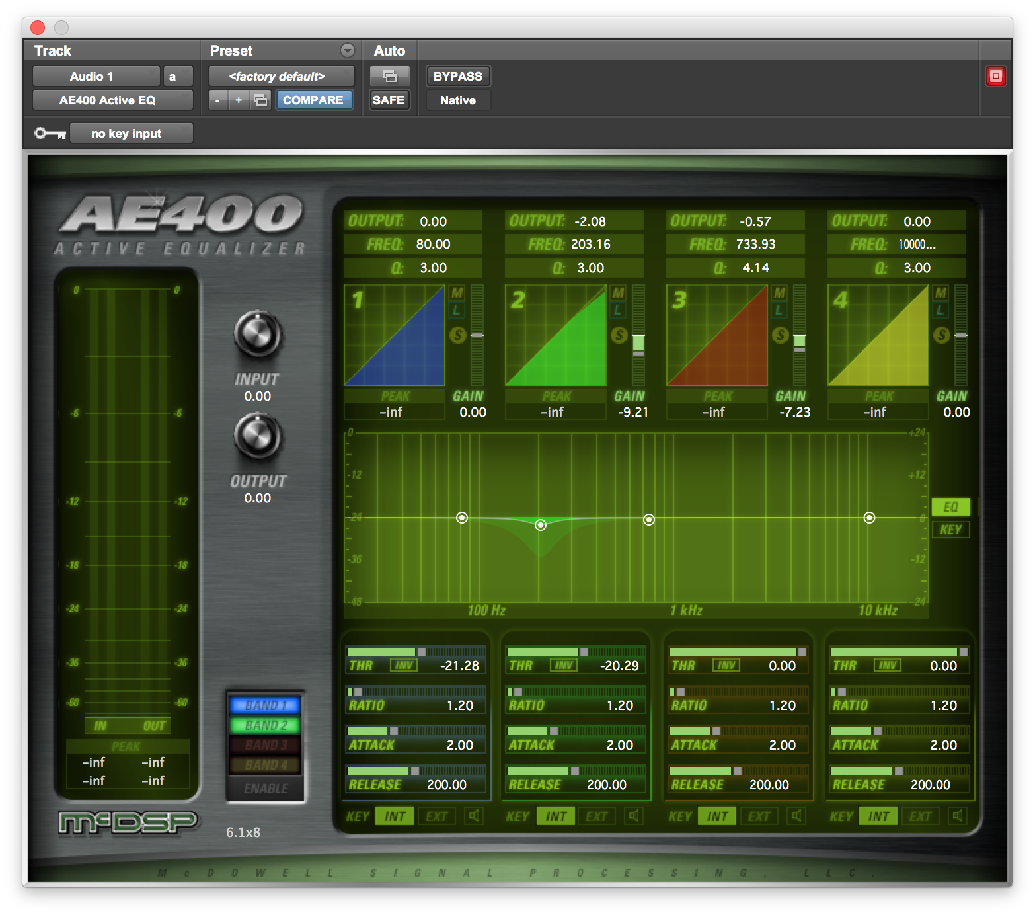Set band 1 key source to EXT
Screen dimensions: 1035x915
tap(437, 816)
